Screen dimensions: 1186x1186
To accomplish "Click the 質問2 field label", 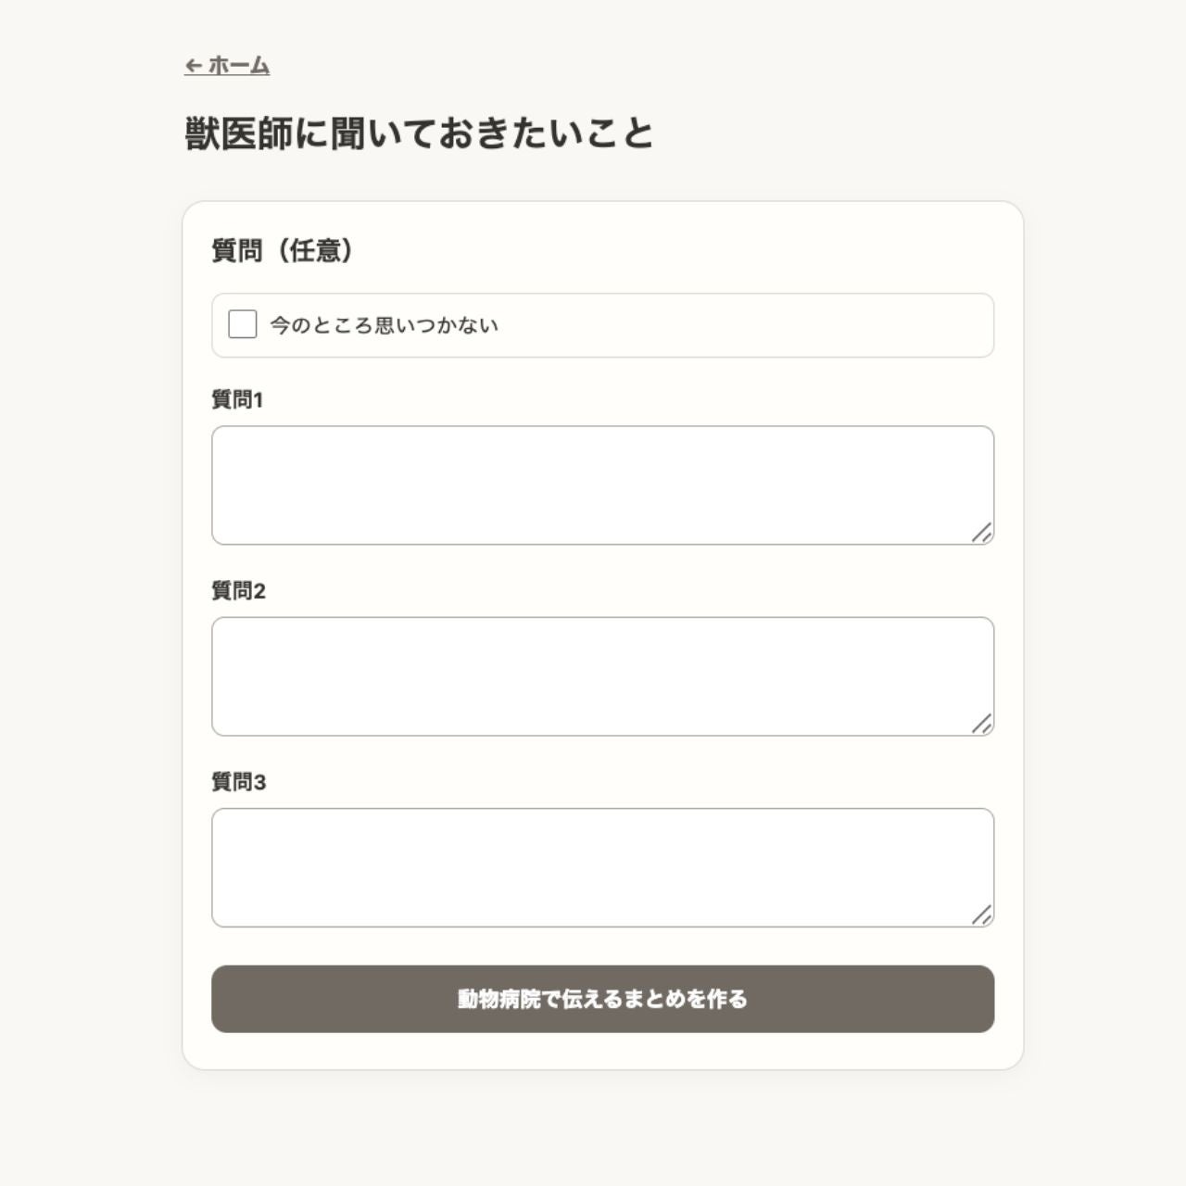I will coord(239,590).
